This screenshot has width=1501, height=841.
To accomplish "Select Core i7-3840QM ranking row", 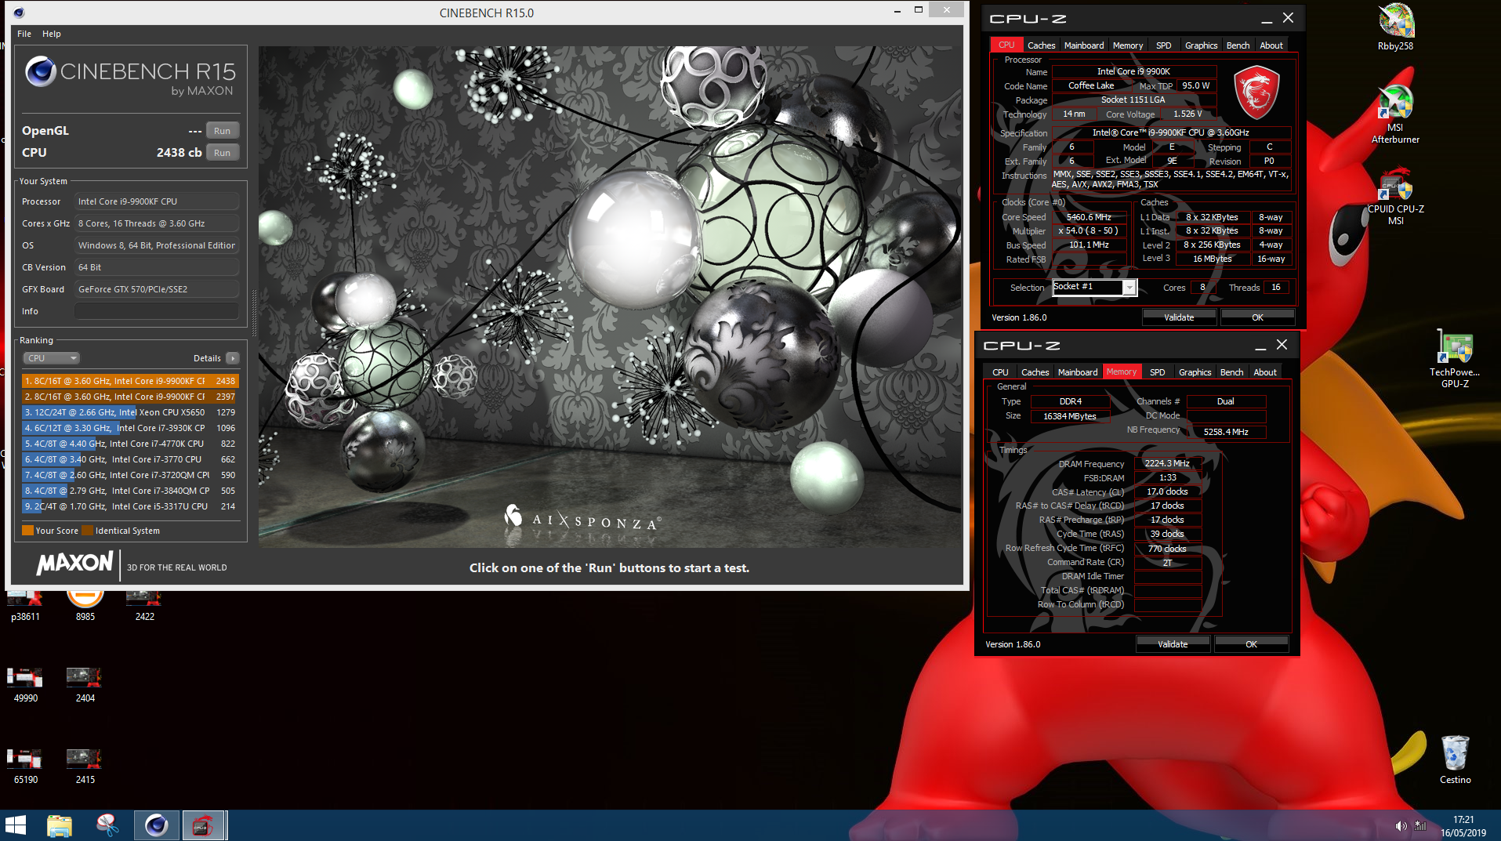I will coord(130,491).
